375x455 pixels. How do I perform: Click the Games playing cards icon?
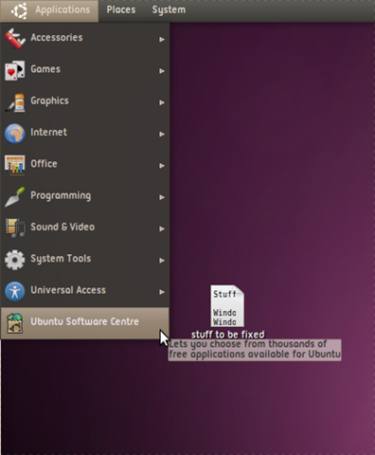coord(15,70)
